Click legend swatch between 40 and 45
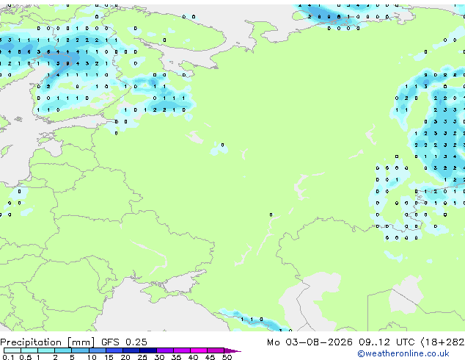This screenshot has height=360, width=465. [x=199, y=350]
